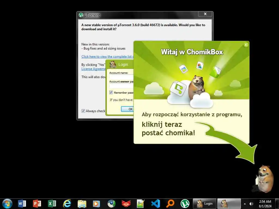279x209 pixels.
Task: Open the media player taskbar icon
Action: [x=96, y=204]
